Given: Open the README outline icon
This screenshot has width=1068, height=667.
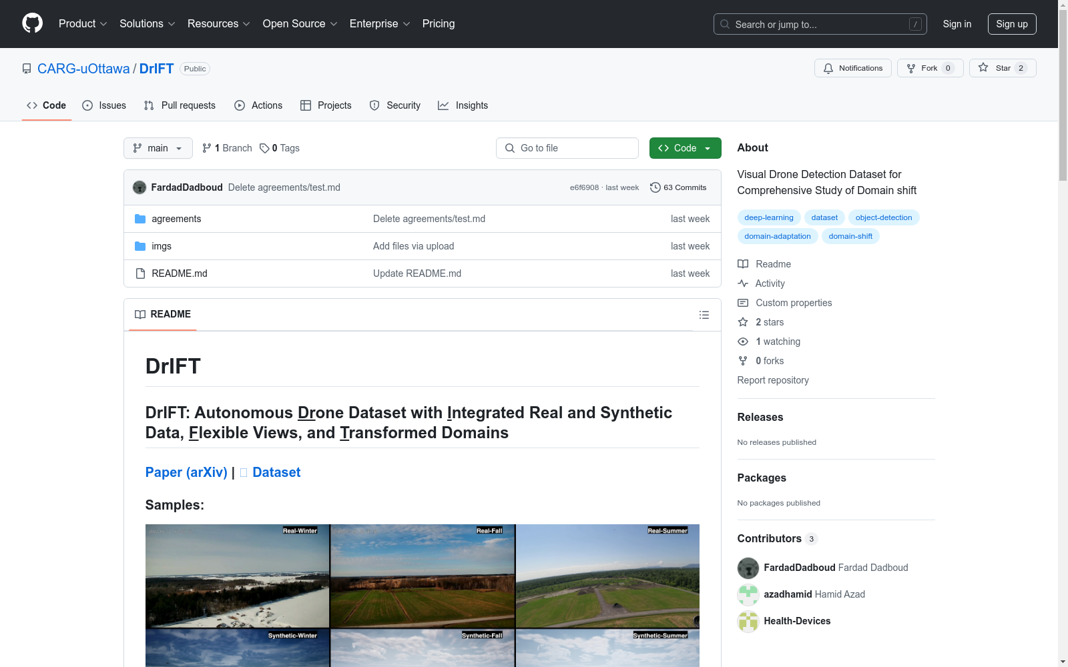Looking at the screenshot, I should (x=704, y=315).
